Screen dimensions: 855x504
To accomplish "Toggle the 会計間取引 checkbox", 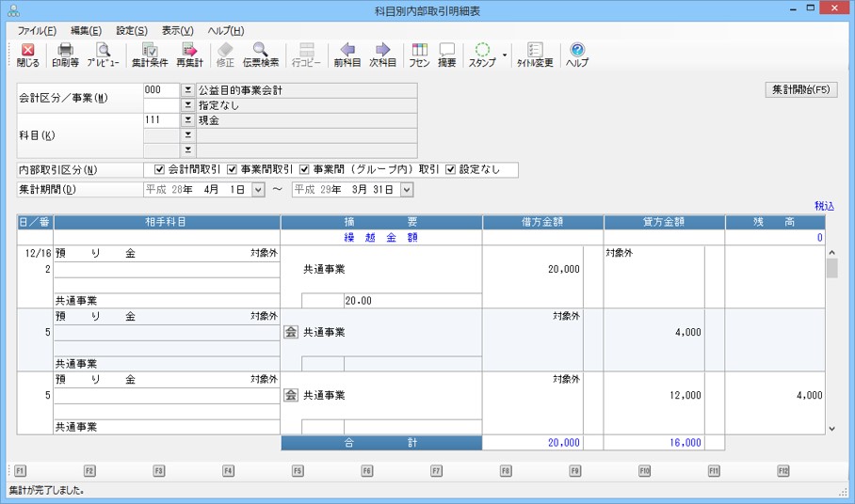I will pyautogui.click(x=160, y=170).
